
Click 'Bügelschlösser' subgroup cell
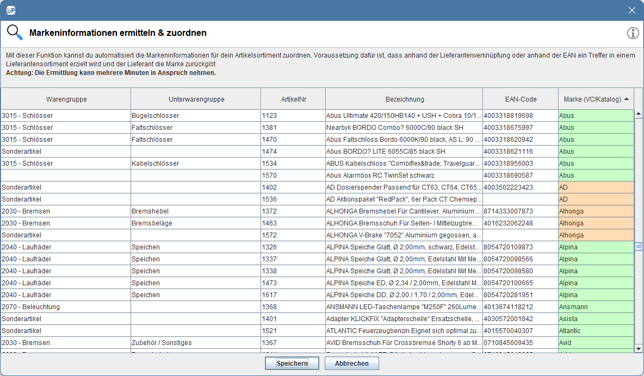(196, 116)
